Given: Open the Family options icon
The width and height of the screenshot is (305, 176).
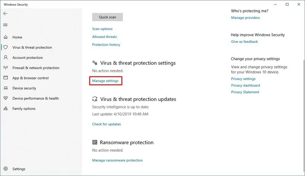Looking at the screenshot, I should coord(5,108).
